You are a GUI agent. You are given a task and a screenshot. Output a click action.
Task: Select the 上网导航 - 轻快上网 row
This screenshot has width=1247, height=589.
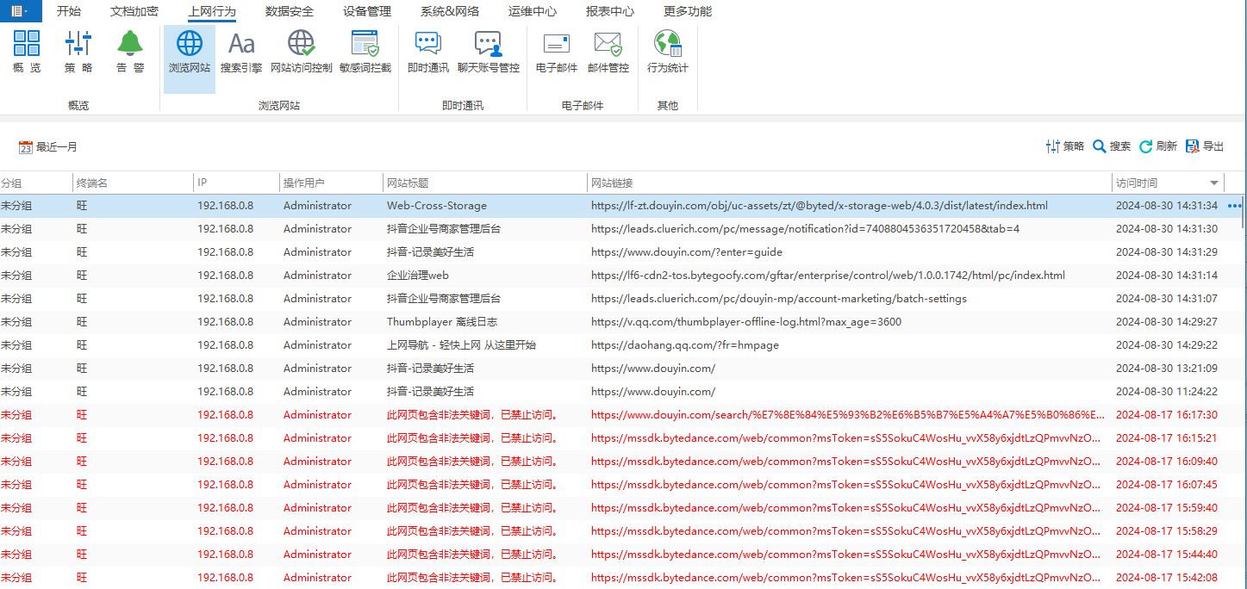point(620,345)
